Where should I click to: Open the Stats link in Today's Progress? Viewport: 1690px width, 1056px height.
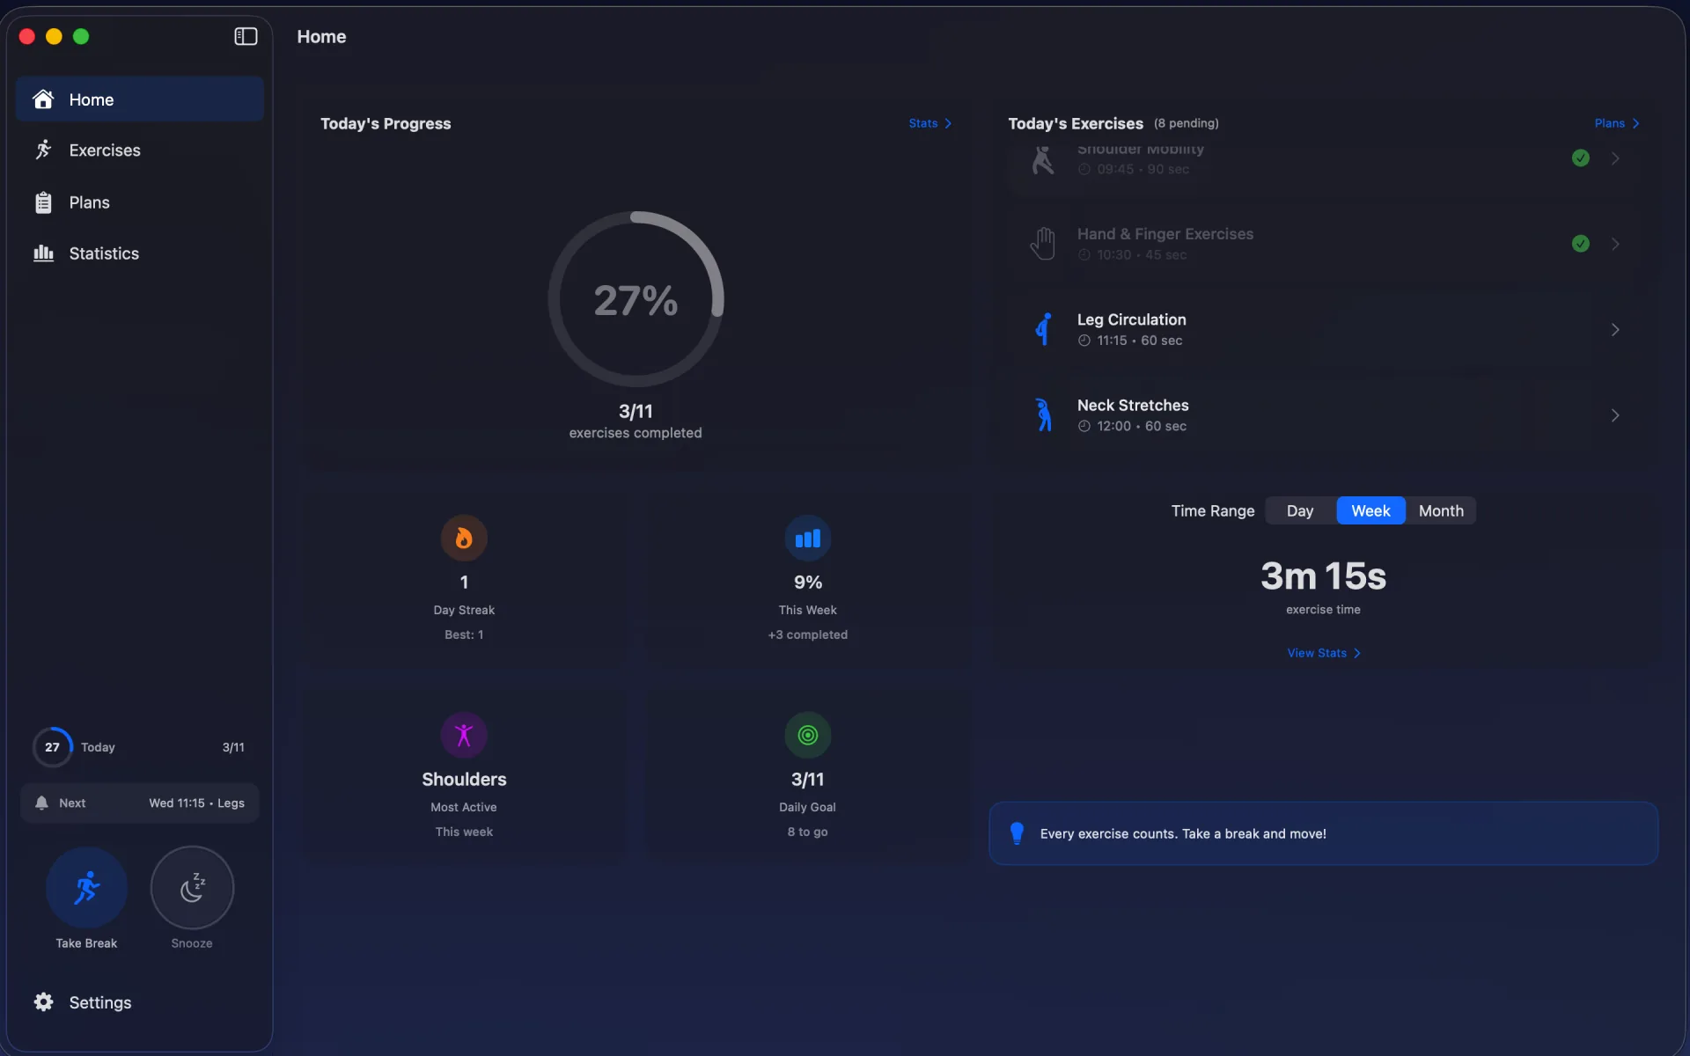click(x=929, y=123)
